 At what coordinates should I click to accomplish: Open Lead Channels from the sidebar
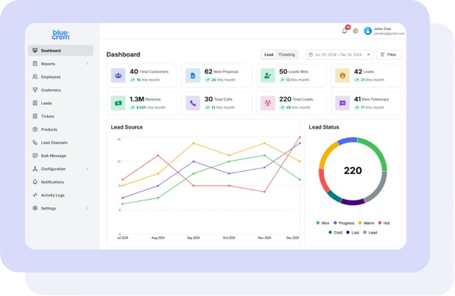[x=54, y=142]
